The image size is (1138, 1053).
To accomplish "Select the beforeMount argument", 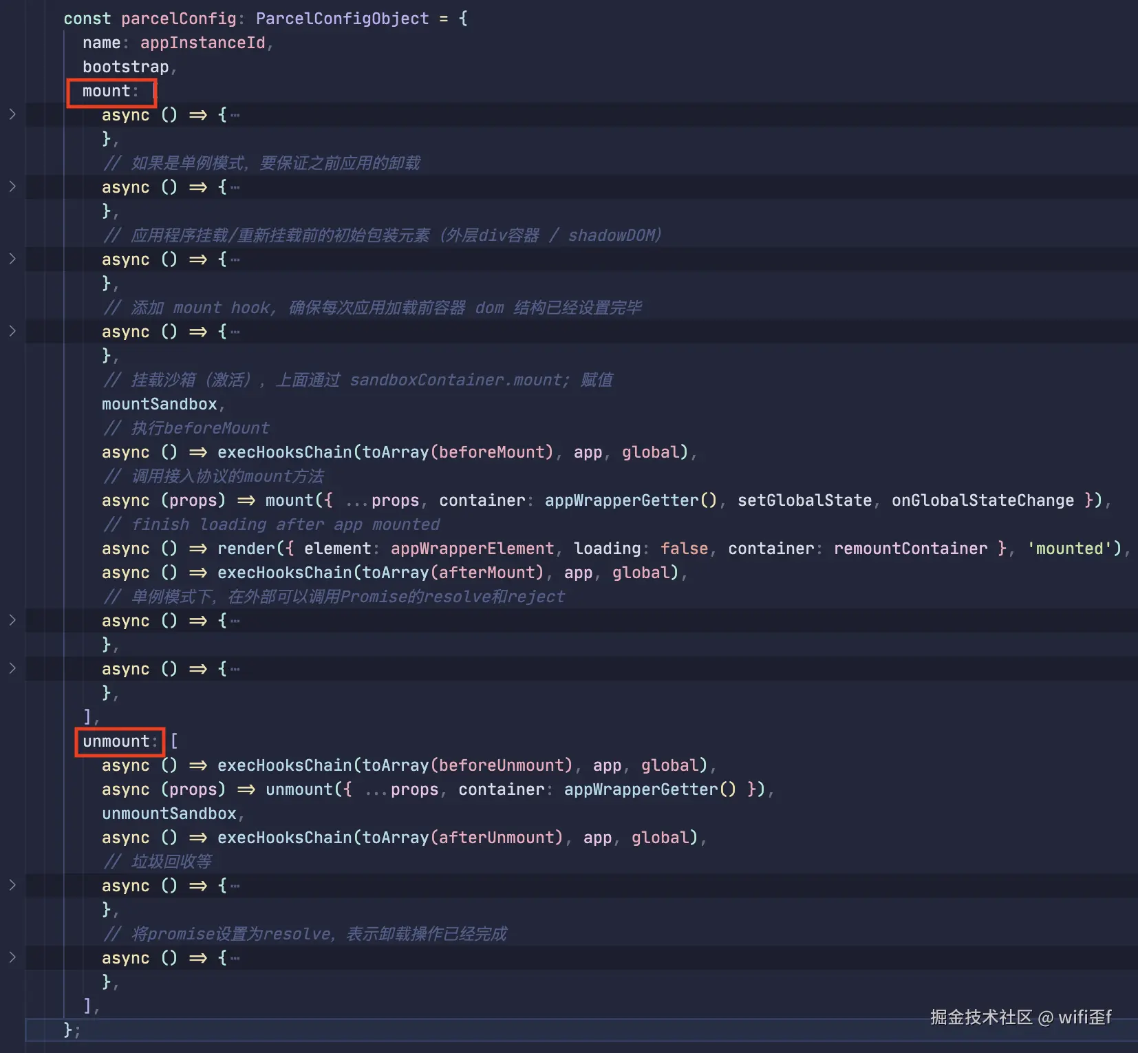I will pos(492,452).
